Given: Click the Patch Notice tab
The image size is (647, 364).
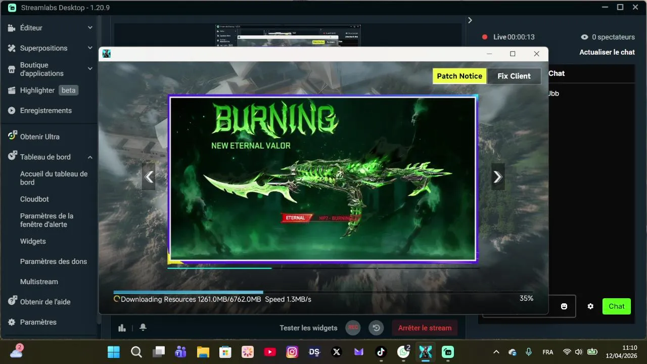Looking at the screenshot, I should coord(459,76).
